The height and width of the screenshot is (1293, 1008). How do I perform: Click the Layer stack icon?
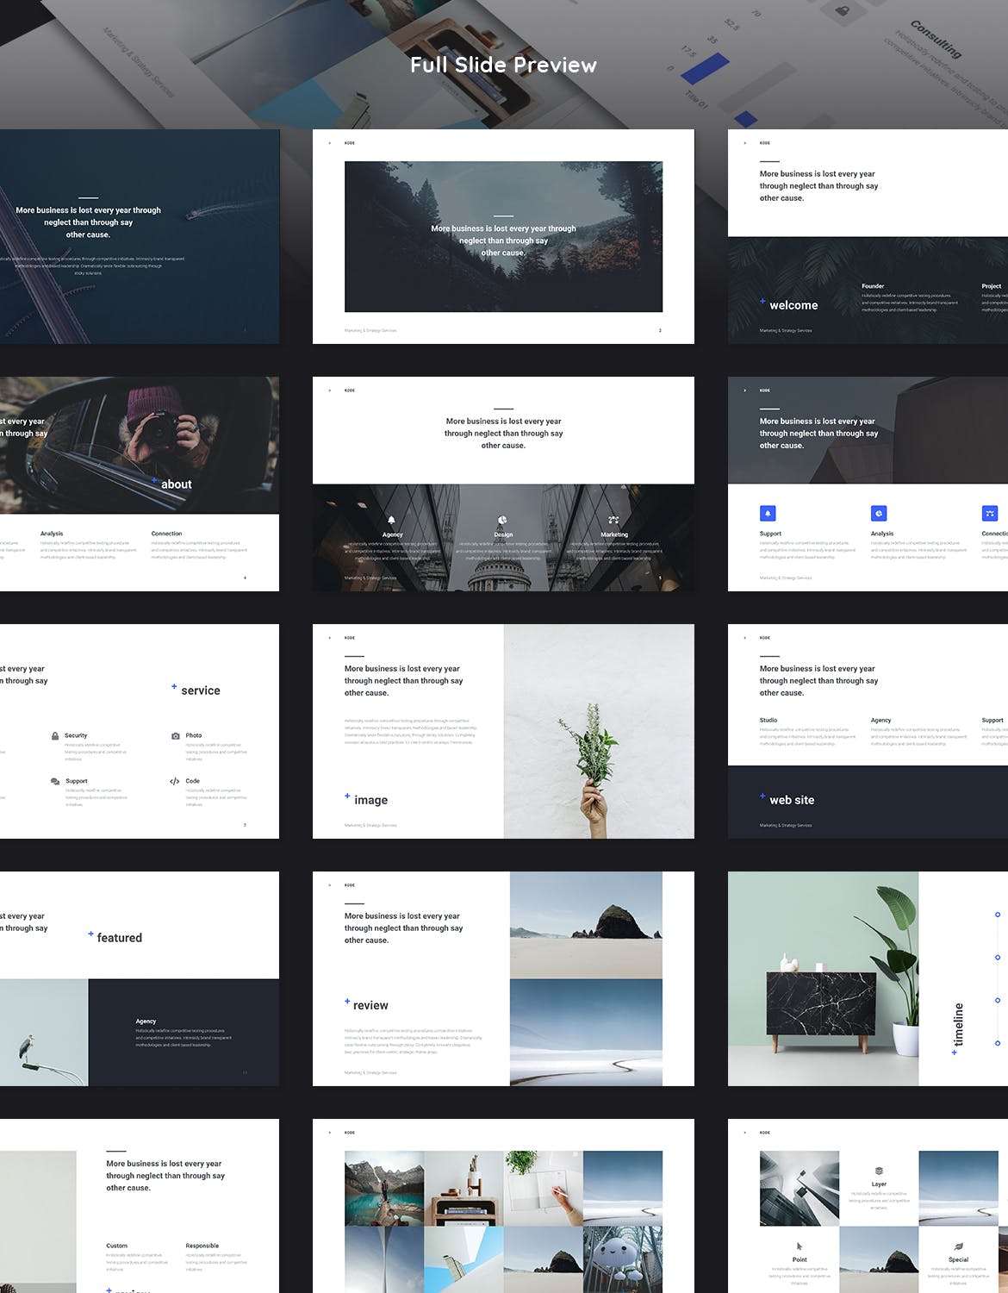879,1171
